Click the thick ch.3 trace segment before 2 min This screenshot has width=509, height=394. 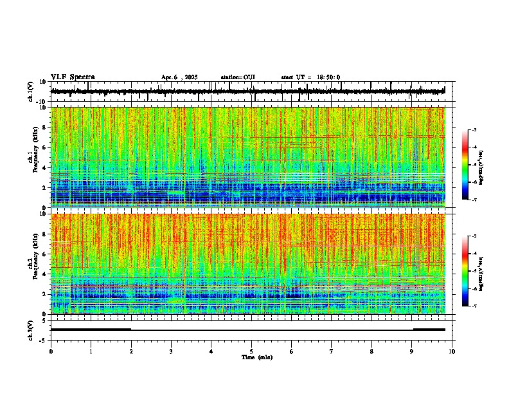point(91,330)
